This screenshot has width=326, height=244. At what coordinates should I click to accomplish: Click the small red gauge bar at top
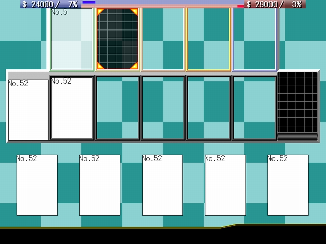coord(240,6)
